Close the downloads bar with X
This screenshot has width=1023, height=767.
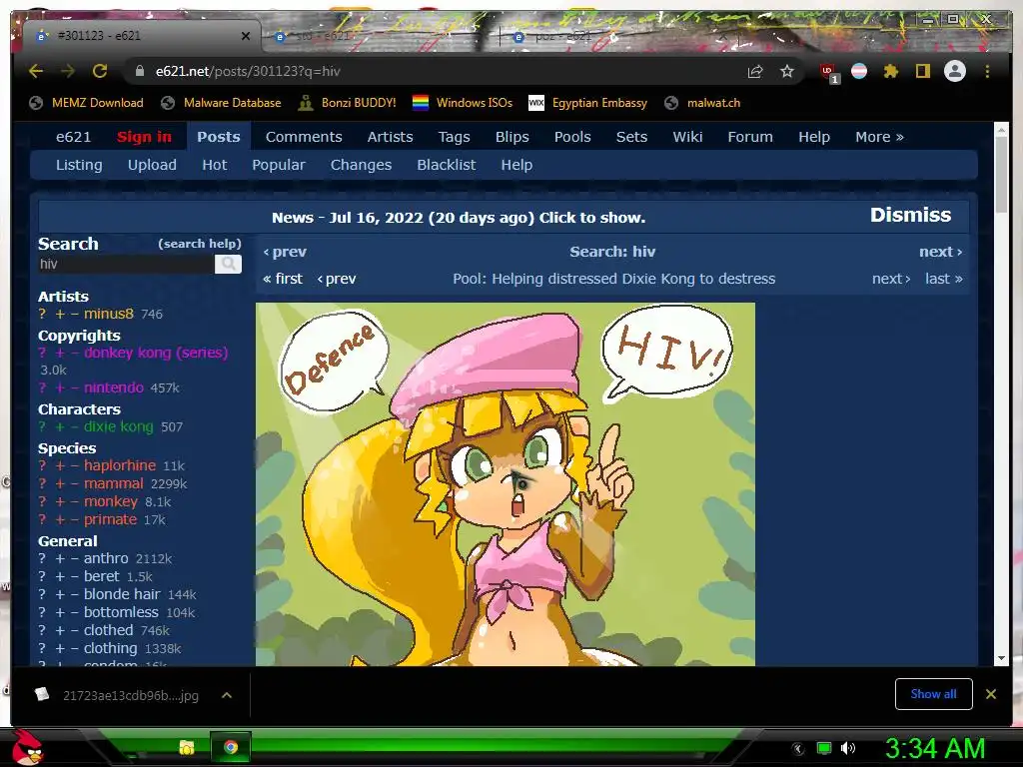tap(990, 694)
